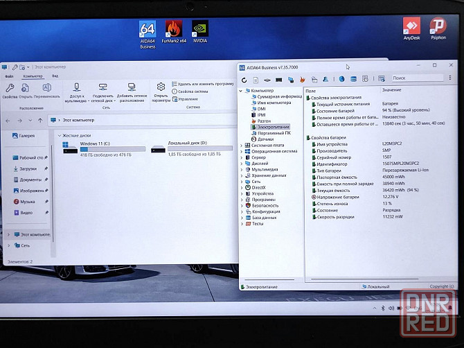464x348 pixels.
Task: Click AIDA64 blue globe toolbar icon
Action: (x=342, y=79)
